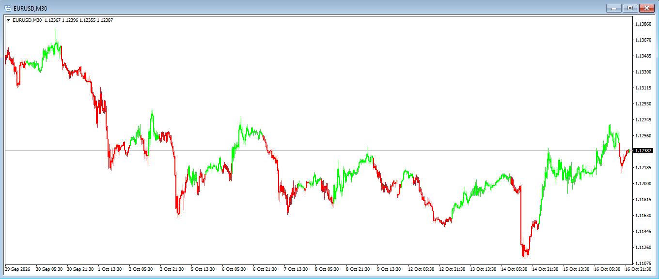The width and height of the screenshot is (659, 279).
Task: Open the chart dropdown triangle beside EURUSD,M30 label
Action: (x=8, y=20)
